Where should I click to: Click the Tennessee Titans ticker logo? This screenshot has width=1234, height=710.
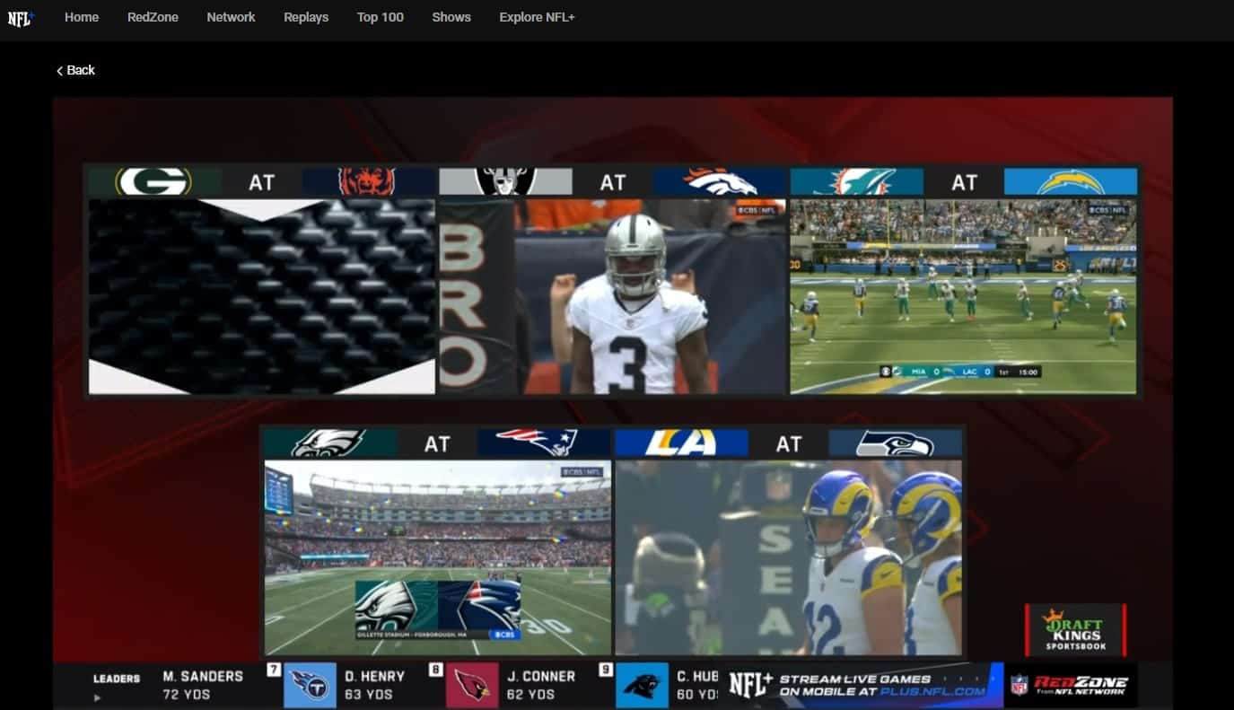[x=310, y=686]
